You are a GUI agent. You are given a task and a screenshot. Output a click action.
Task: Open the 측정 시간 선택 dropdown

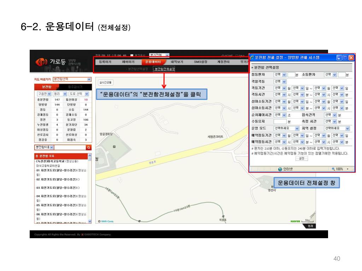point(331,121)
